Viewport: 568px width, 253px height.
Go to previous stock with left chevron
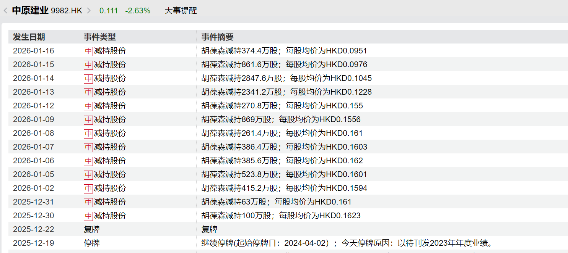click(5, 11)
